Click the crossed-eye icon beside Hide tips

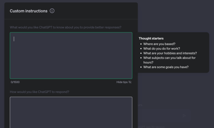tap(130, 82)
